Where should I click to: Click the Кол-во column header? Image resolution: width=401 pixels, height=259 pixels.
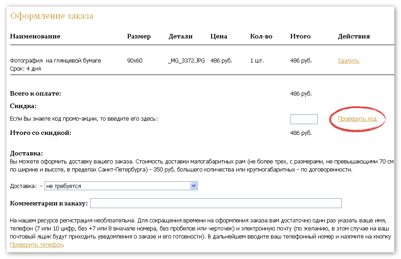[x=261, y=37]
